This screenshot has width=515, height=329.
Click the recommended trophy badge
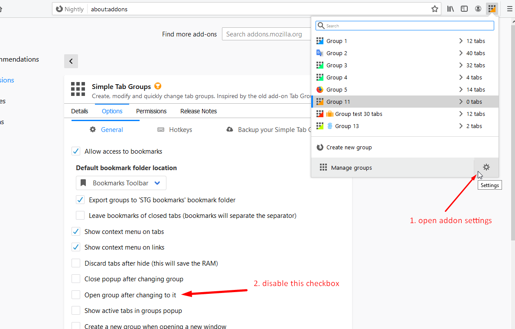[158, 86]
